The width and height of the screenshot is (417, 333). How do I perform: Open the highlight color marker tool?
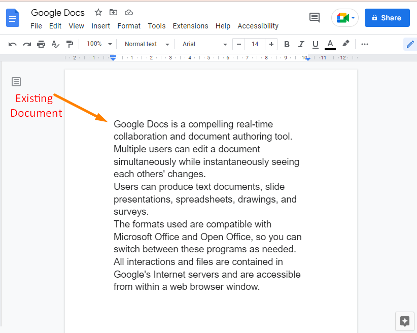345,44
